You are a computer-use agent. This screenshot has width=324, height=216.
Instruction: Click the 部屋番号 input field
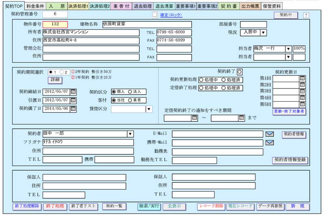(254, 24)
